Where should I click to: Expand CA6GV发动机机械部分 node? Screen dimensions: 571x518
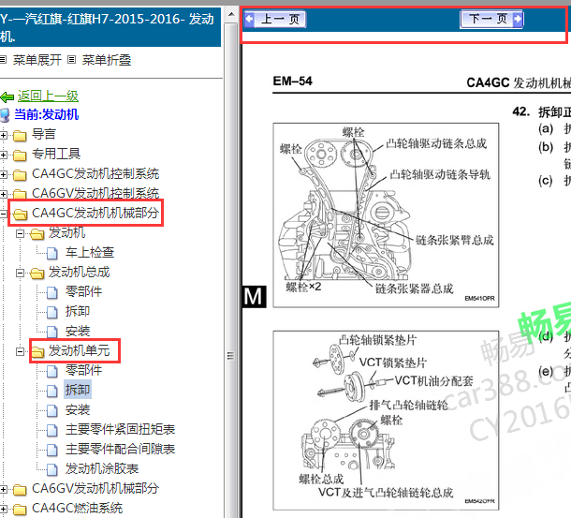point(4,490)
